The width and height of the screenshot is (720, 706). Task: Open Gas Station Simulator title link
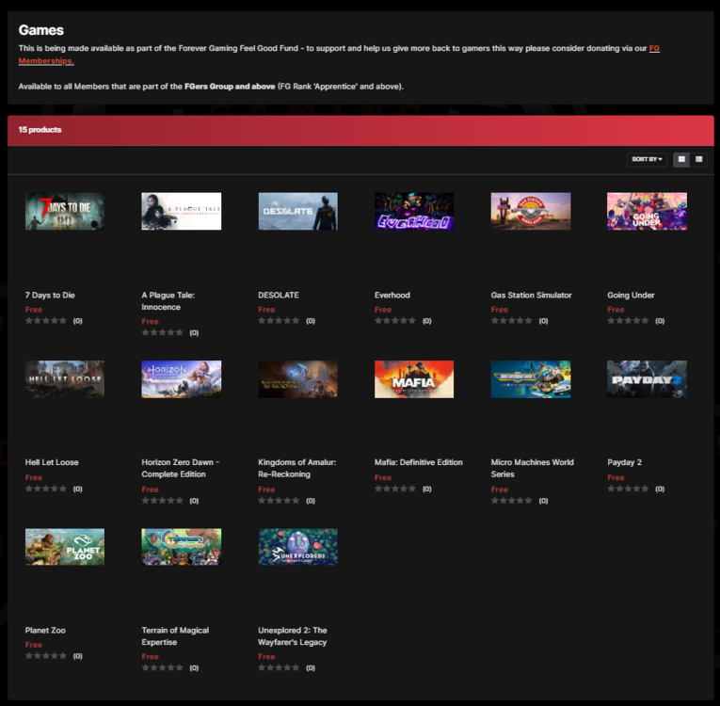(531, 295)
